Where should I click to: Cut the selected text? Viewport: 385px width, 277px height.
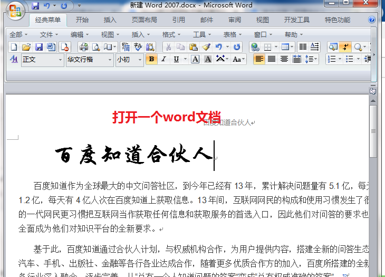[168, 46]
